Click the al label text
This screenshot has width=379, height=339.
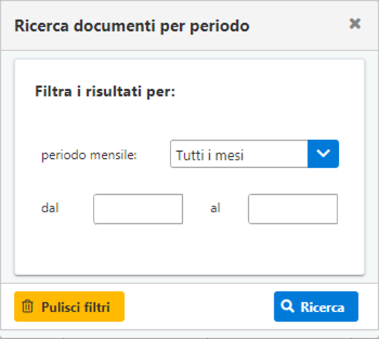215,208
